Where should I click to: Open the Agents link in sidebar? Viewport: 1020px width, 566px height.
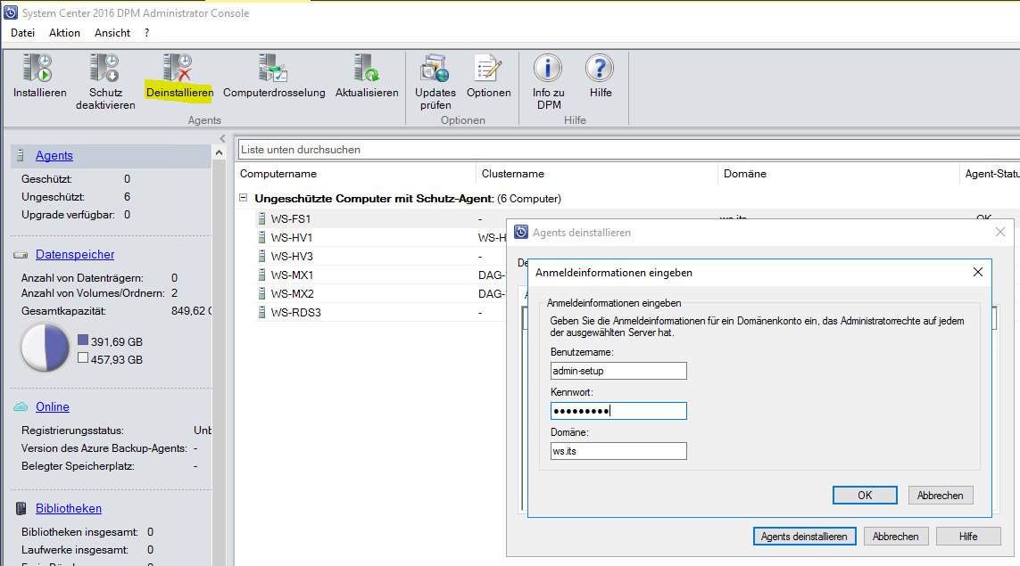point(54,155)
